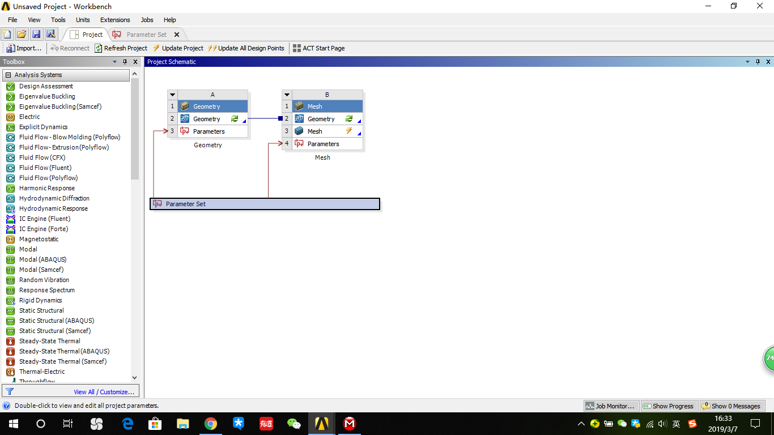The width and height of the screenshot is (774, 435).
Task: Close the Toolbox panel
Action: [135, 62]
